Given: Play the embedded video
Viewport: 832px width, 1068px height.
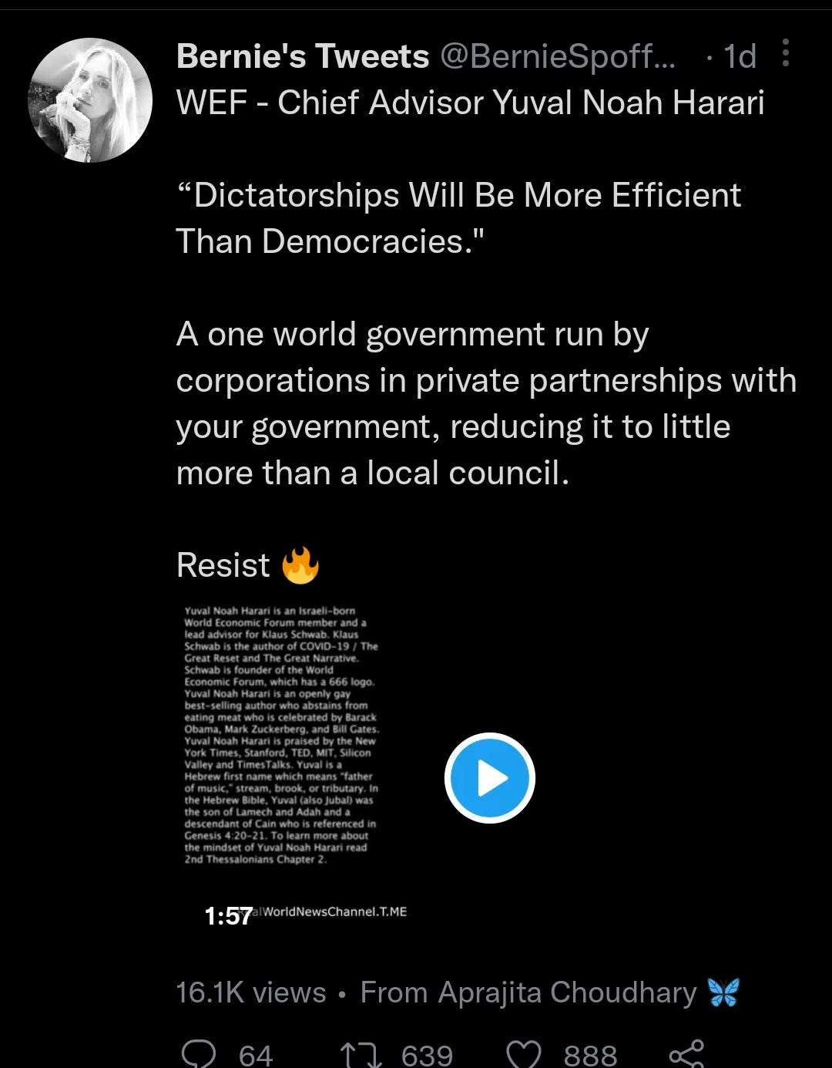Looking at the screenshot, I should point(489,778).
